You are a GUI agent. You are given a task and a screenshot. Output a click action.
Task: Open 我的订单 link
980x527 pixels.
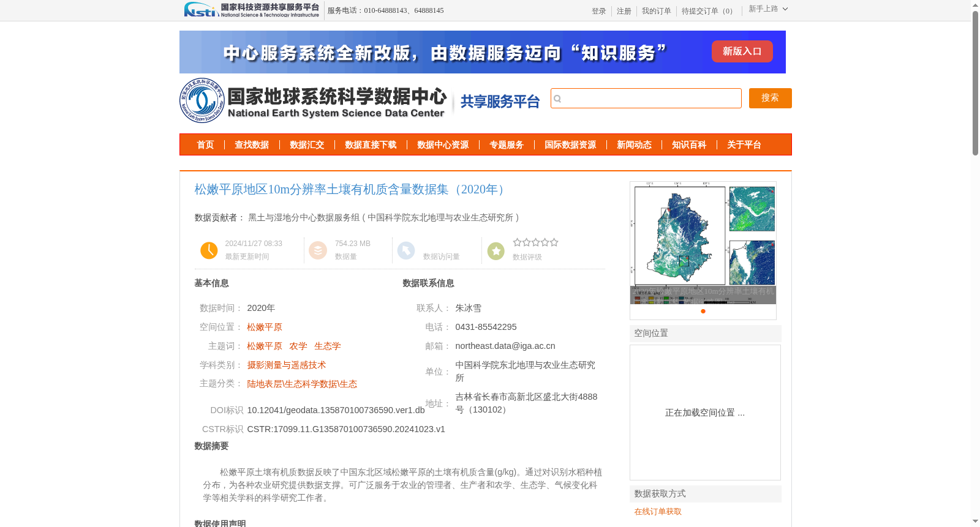(657, 11)
